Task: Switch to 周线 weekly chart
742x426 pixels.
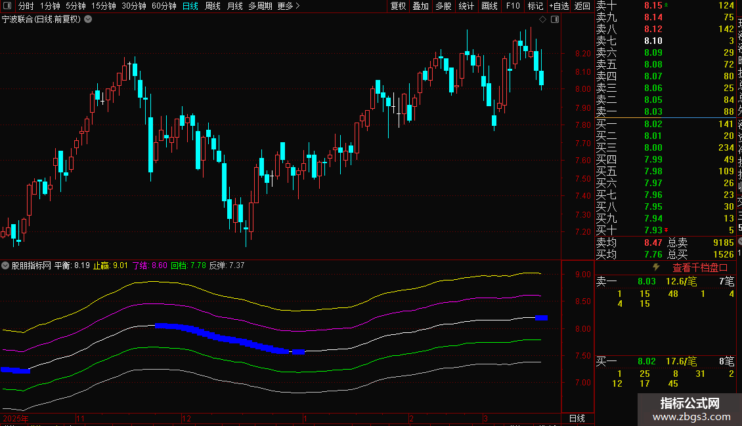Action: click(x=213, y=6)
